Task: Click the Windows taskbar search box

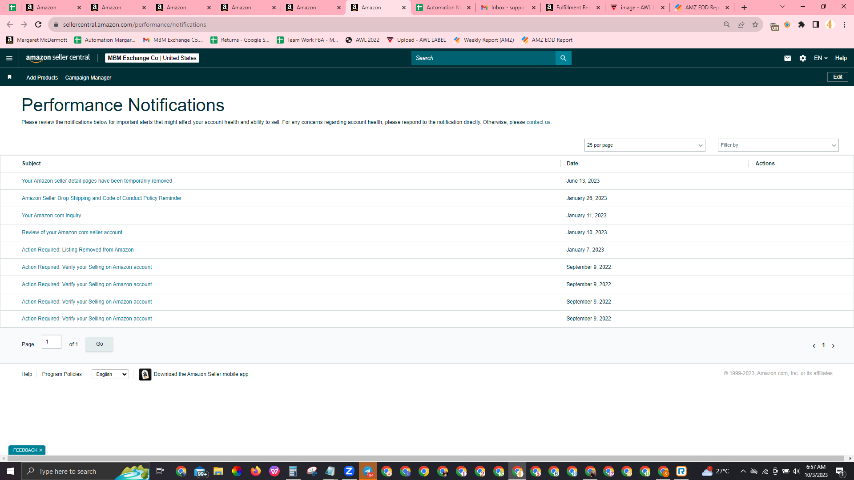Action: [86, 471]
